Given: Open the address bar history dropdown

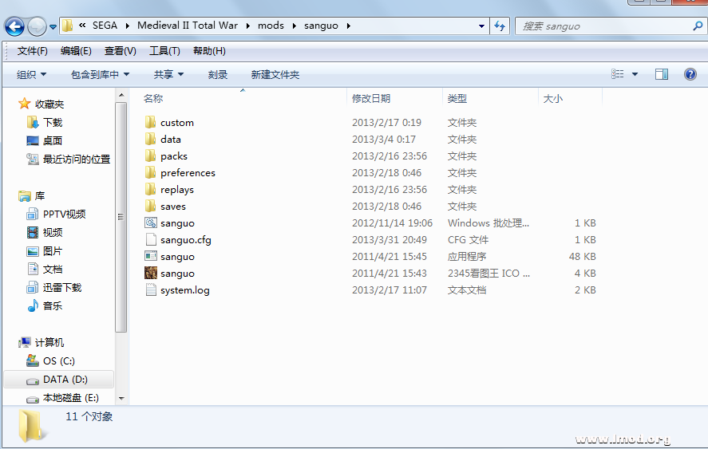Looking at the screenshot, I should (482, 26).
